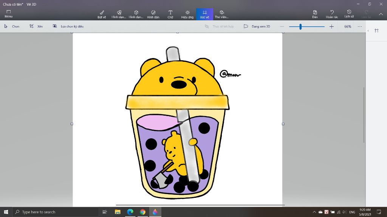Click the OneDrive cloud tray icon
The image size is (387, 217).
(320, 212)
